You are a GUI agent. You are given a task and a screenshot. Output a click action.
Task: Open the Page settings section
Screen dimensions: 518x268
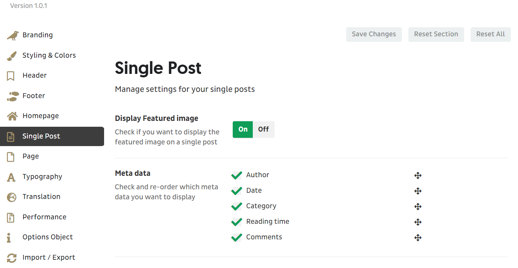(x=31, y=156)
